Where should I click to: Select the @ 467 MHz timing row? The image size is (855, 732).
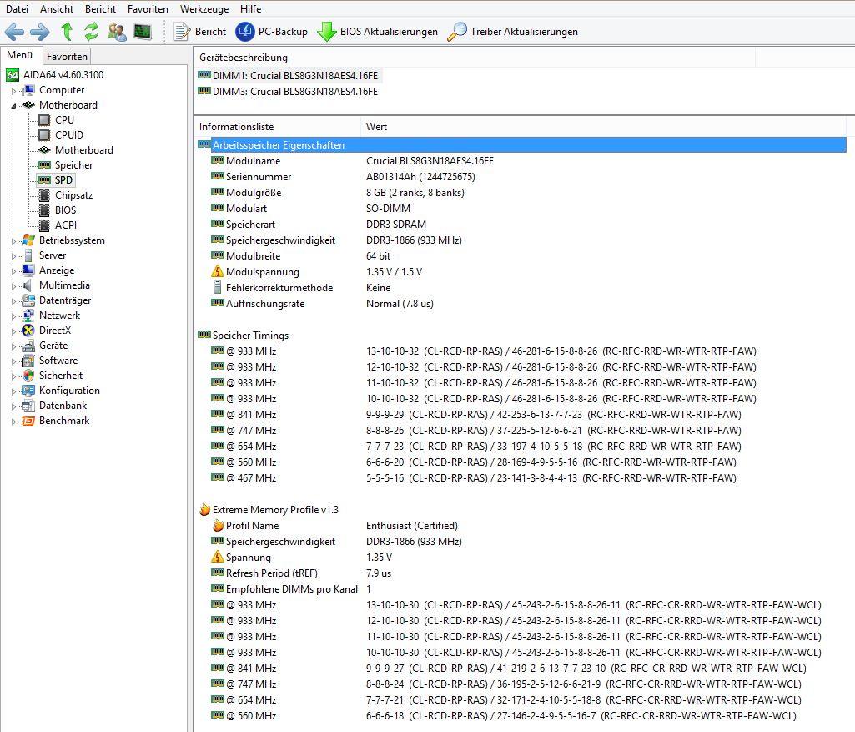click(x=521, y=477)
